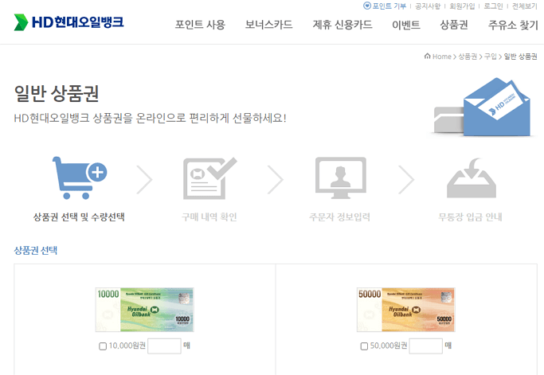Click the 10,000원권 label text
544x375 pixels.
click(127, 346)
